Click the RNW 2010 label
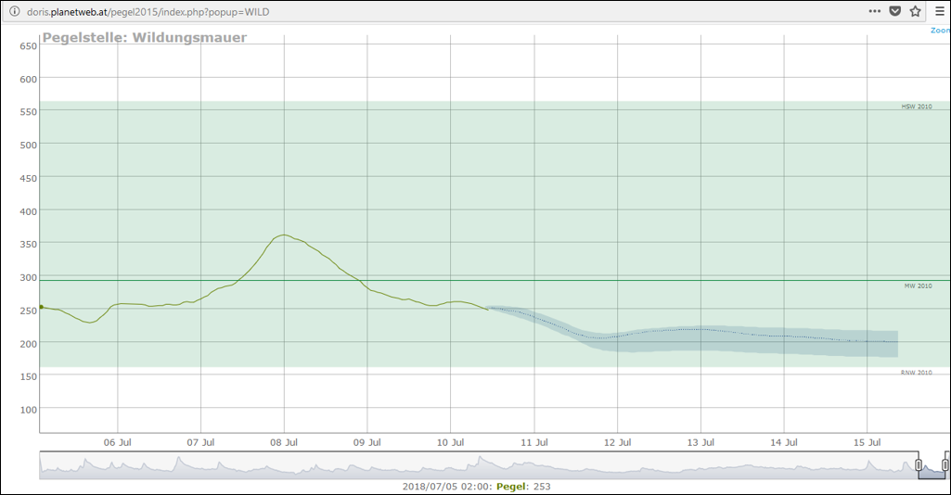This screenshot has height=495, width=951. point(916,373)
